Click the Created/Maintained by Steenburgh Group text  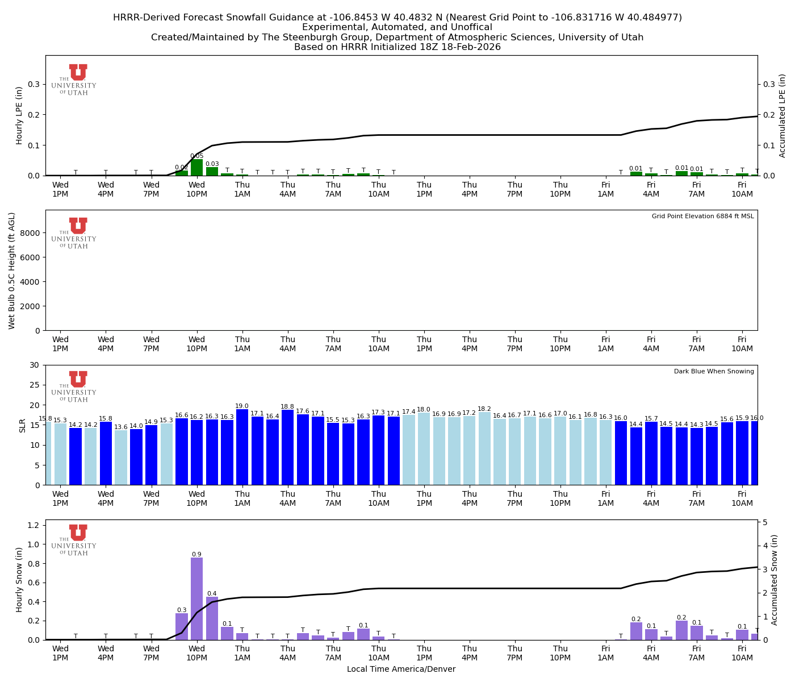[x=397, y=37]
